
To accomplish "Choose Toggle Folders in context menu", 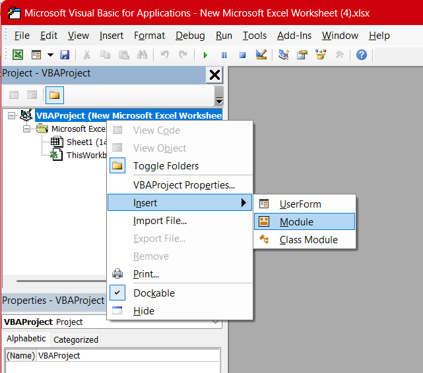I will [180, 166].
